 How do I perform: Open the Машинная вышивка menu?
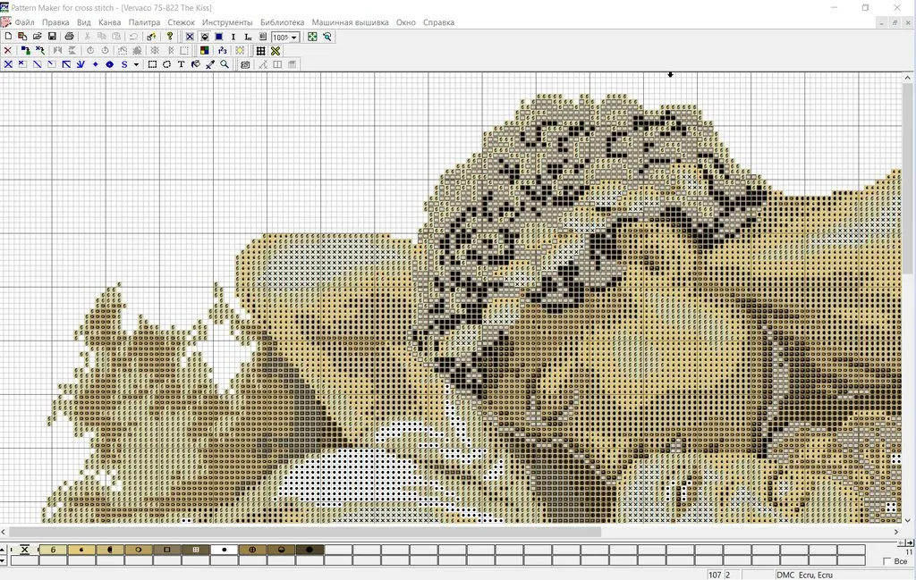[350, 22]
